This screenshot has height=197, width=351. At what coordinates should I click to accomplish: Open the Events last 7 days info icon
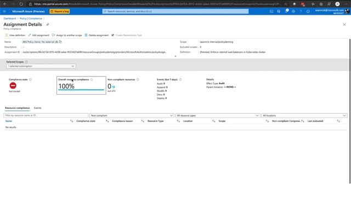180,79
